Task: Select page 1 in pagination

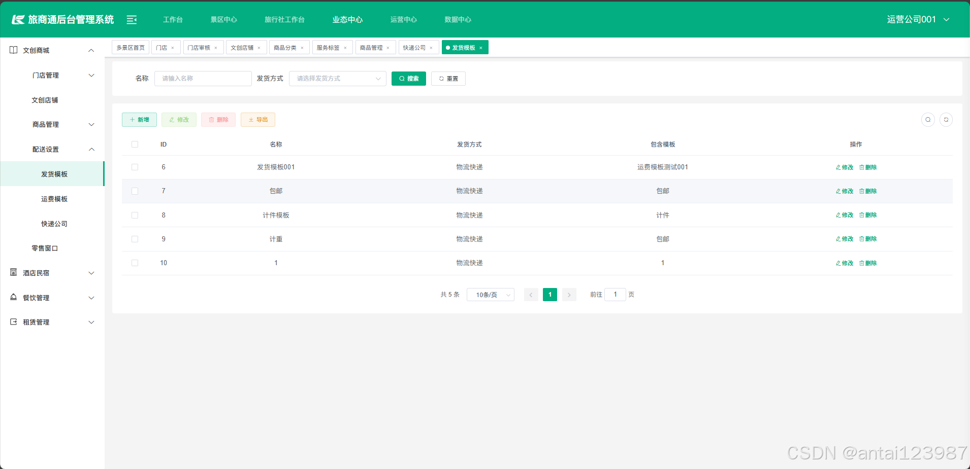Action: click(x=550, y=295)
